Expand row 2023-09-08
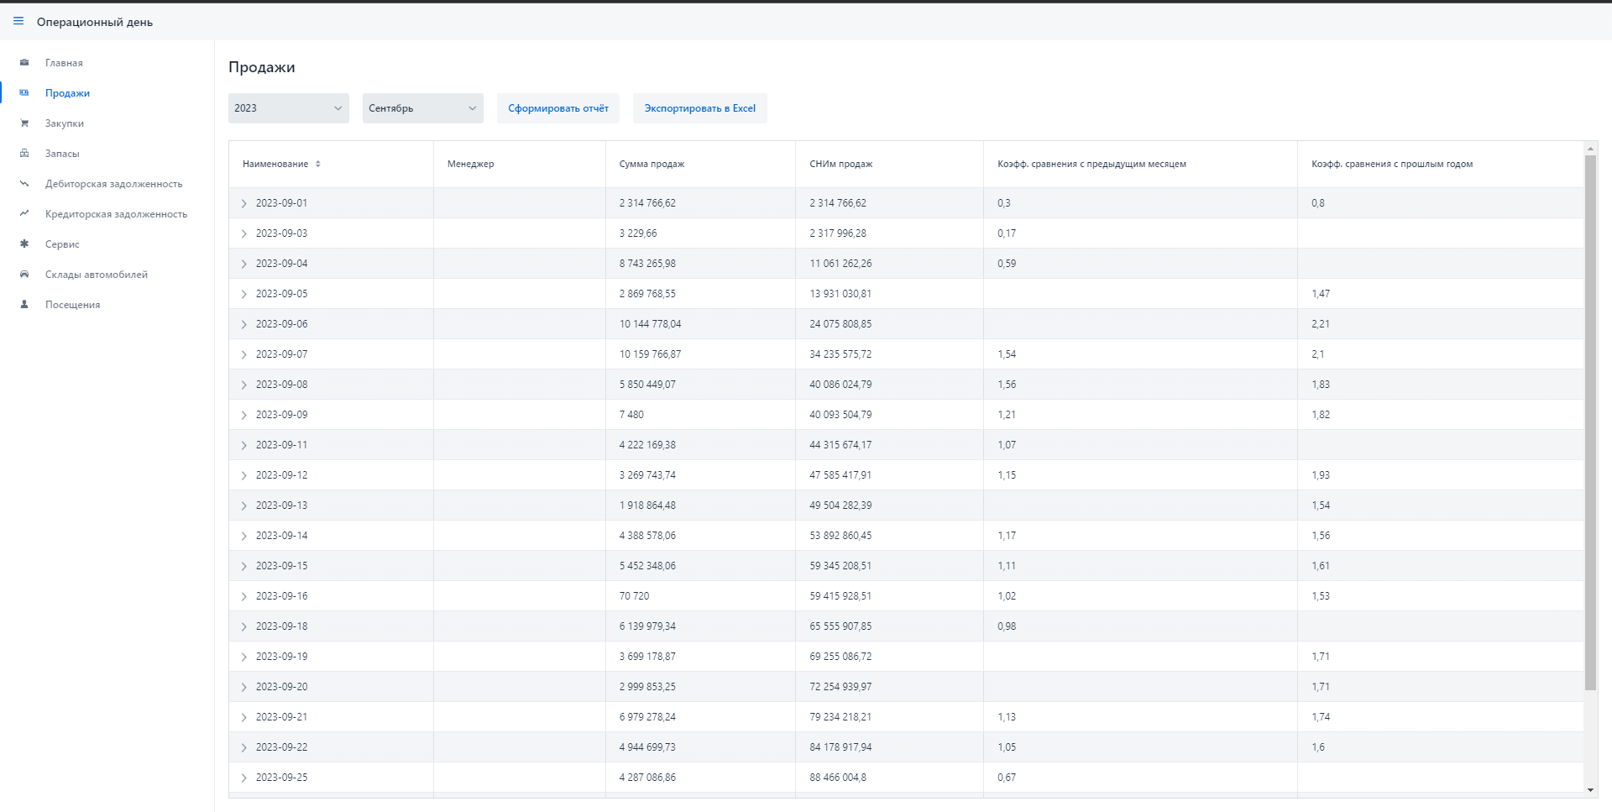1612x812 pixels. [x=244, y=385]
